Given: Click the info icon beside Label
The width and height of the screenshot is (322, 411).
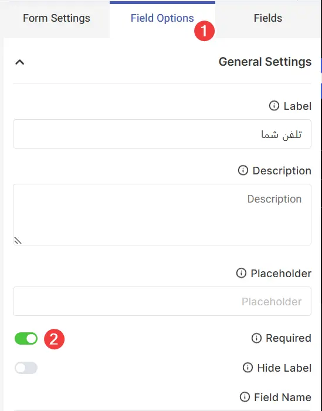Looking at the screenshot, I should [274, 106].
